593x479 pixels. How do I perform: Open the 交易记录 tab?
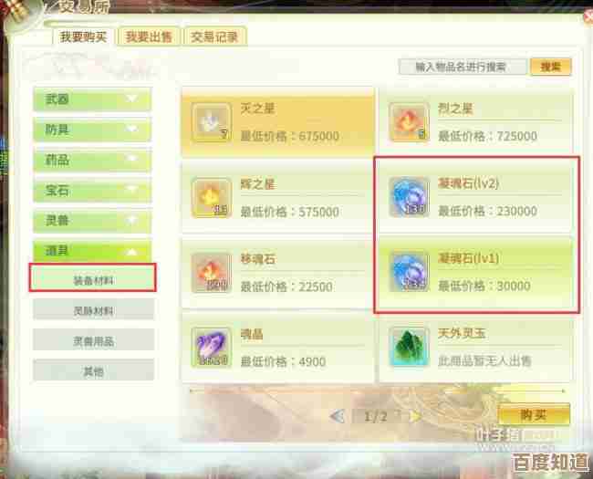214,36
